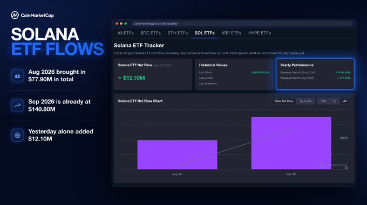Viewport: 367px width, 205px height.
Task: Click the Yesterday alone added $12.10M text
Action: point(60,135)
